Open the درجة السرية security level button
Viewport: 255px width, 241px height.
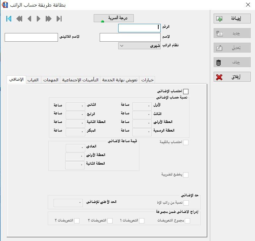tap(114, 18)
